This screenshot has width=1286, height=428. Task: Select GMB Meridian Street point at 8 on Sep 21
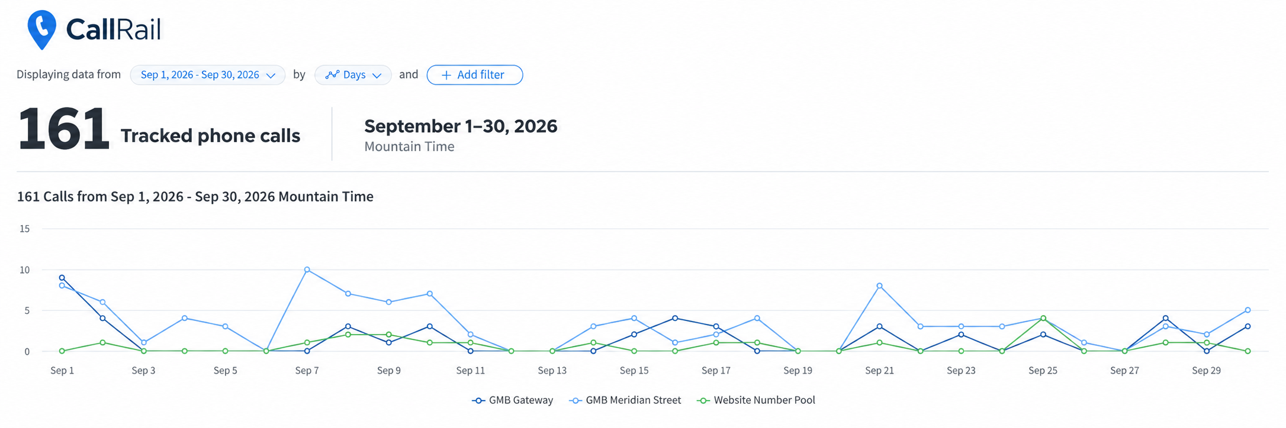point(879,286)
